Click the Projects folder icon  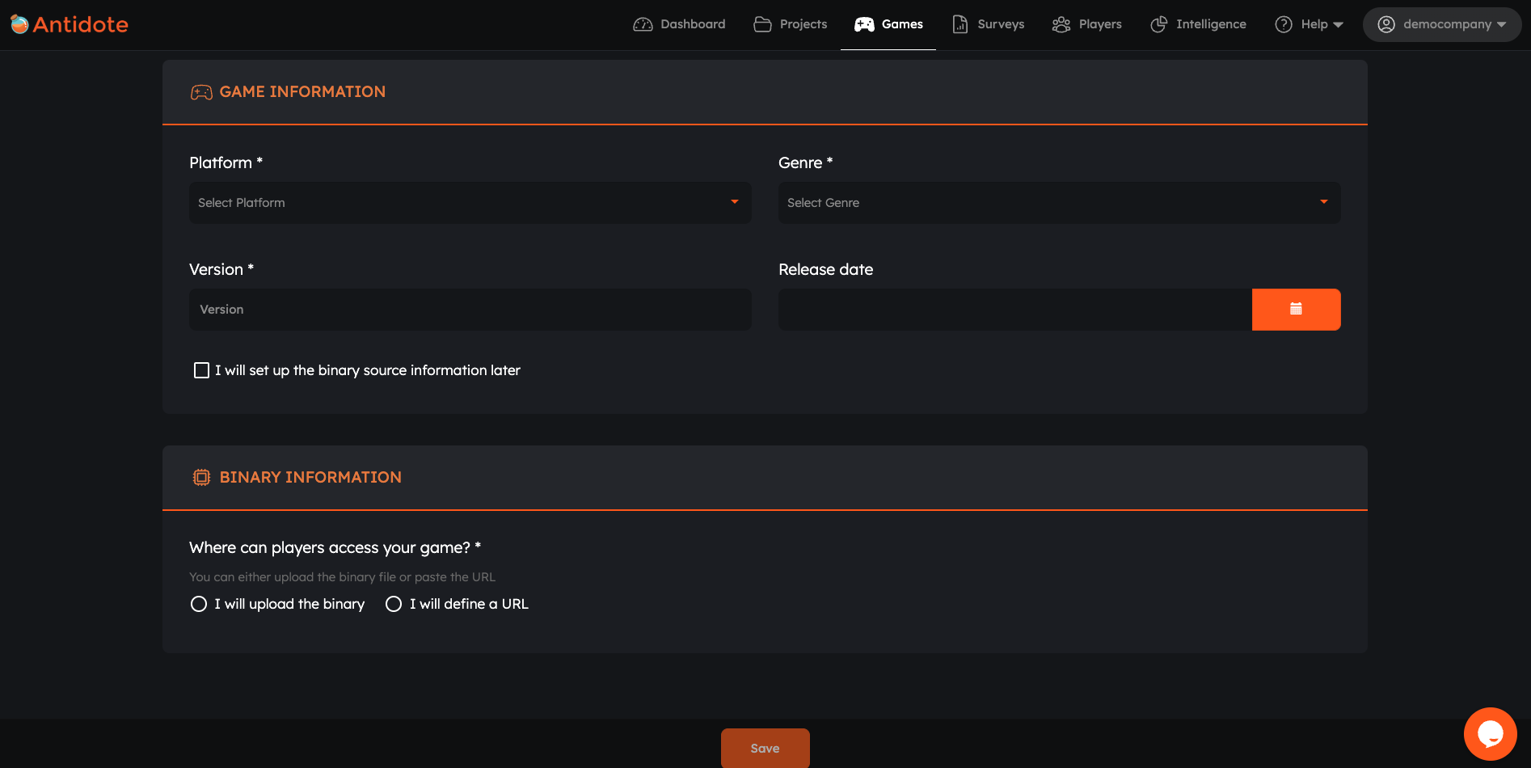click(761, 24)
